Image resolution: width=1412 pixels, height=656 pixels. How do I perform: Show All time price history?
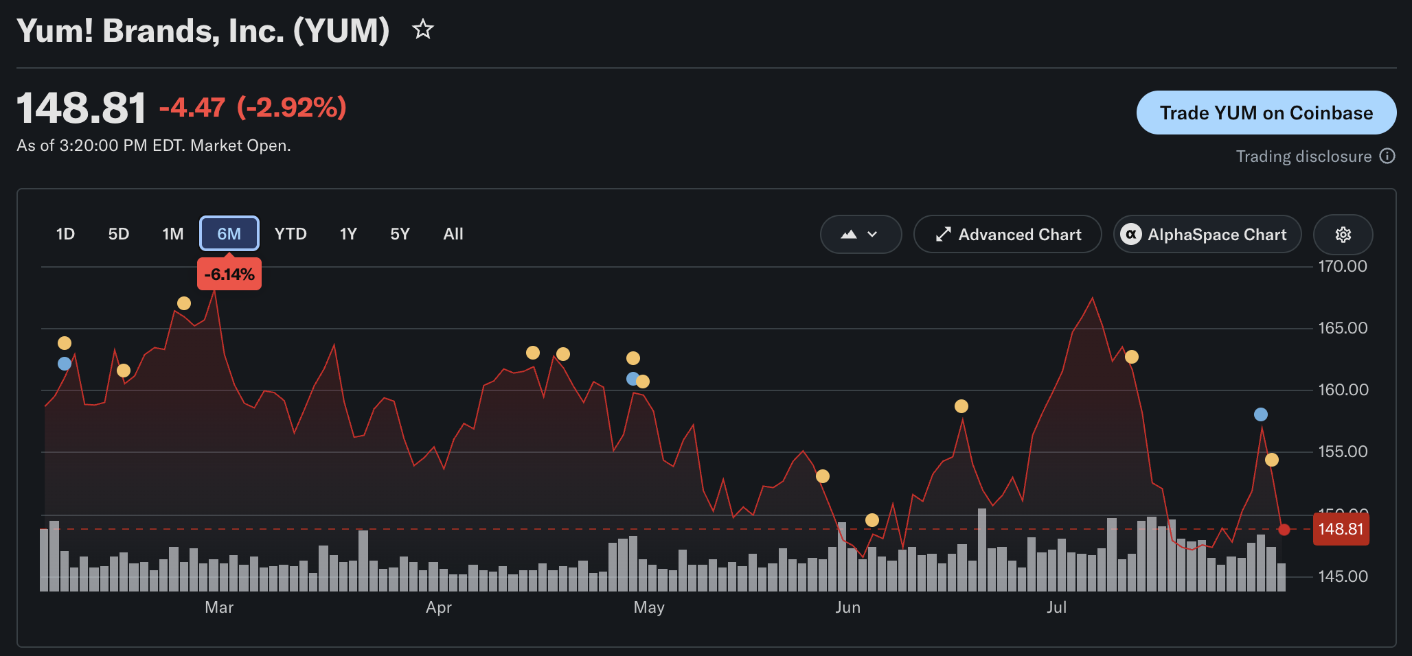[453, 234]
